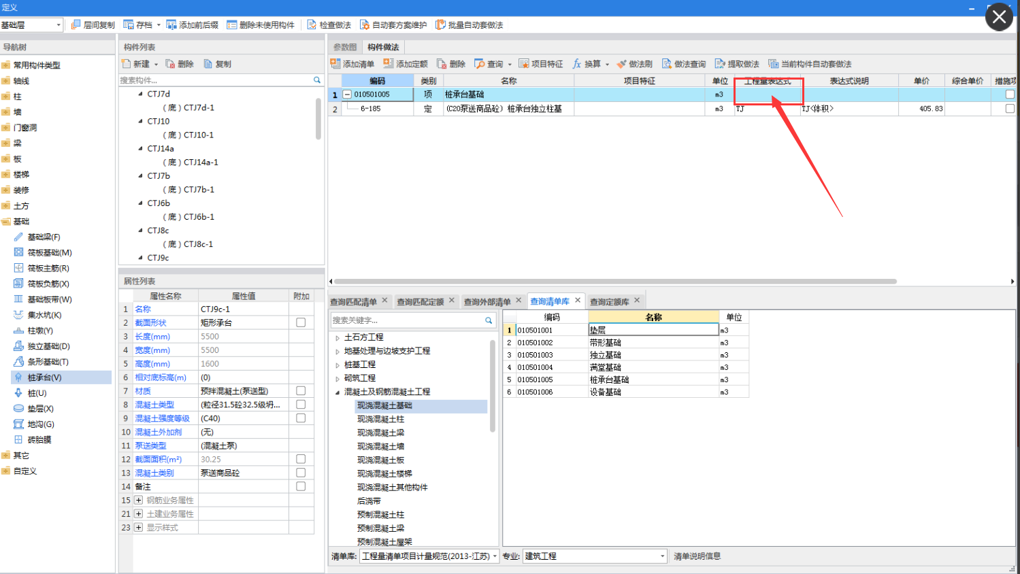Select 桩承台(V) in the navigation tree
Image resolution: width=1020 pixels, height=574 pixels.
coord(44,377)
